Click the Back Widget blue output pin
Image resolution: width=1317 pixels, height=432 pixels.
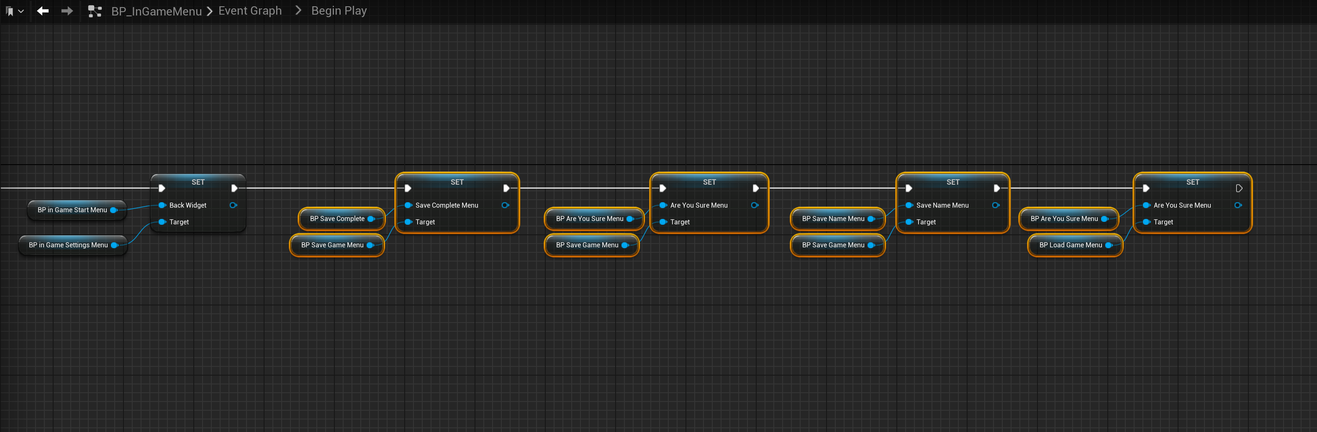[233, 205]
